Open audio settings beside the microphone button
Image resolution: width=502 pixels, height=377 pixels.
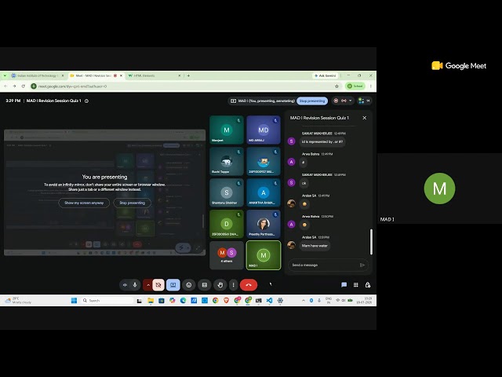click(125, 284)
